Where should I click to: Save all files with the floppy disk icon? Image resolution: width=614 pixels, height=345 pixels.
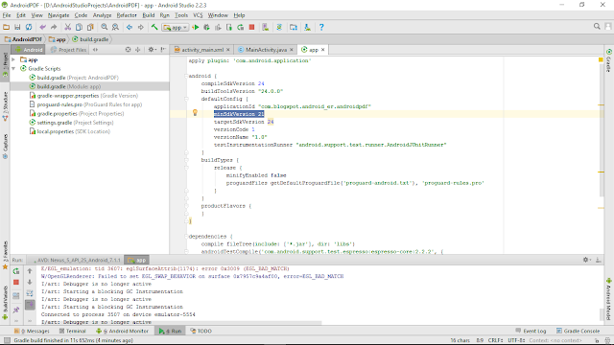click(17, 27)
